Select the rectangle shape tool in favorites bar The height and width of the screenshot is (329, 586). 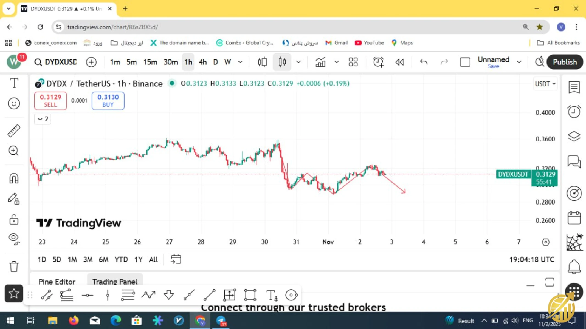pyautogui.click(x=250, y=295)
